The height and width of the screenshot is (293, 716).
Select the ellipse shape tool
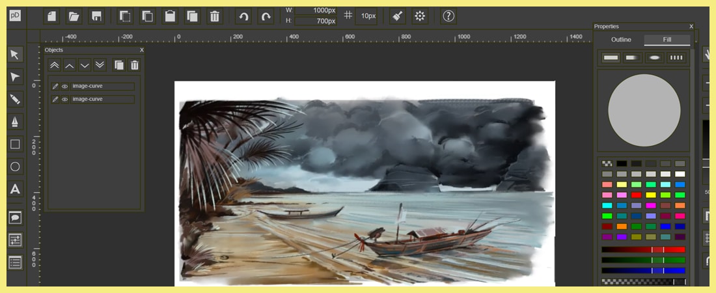pyautogui.click(x=15, y=167)
